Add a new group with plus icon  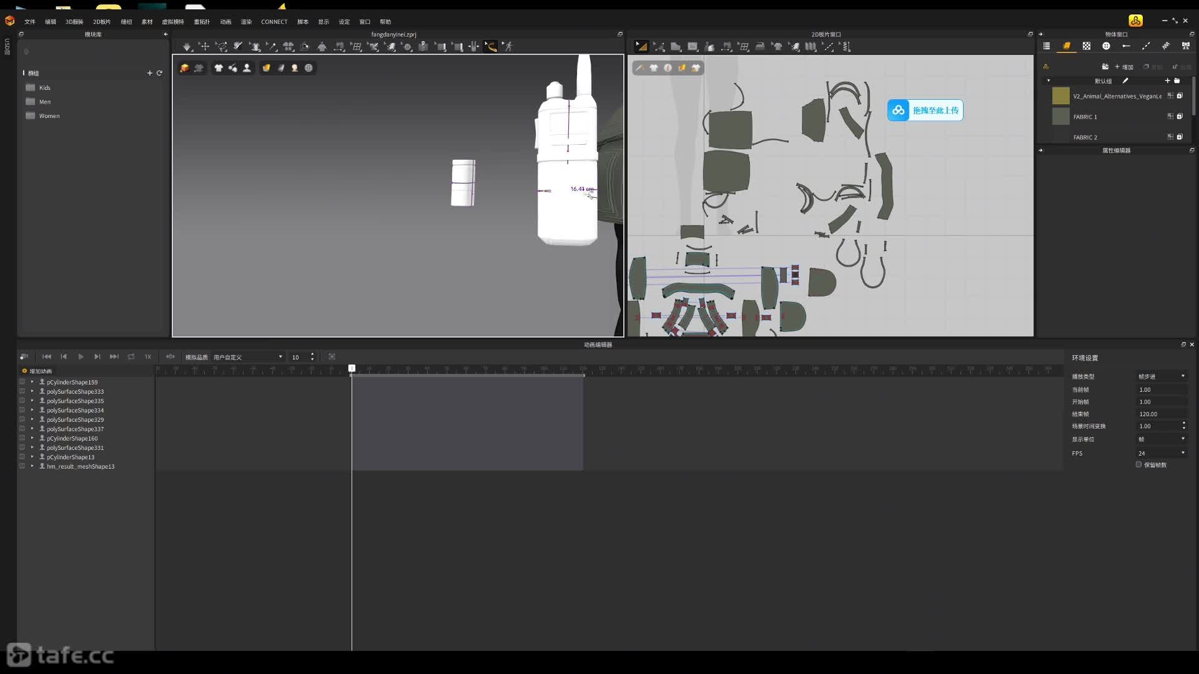click(150, 73)
